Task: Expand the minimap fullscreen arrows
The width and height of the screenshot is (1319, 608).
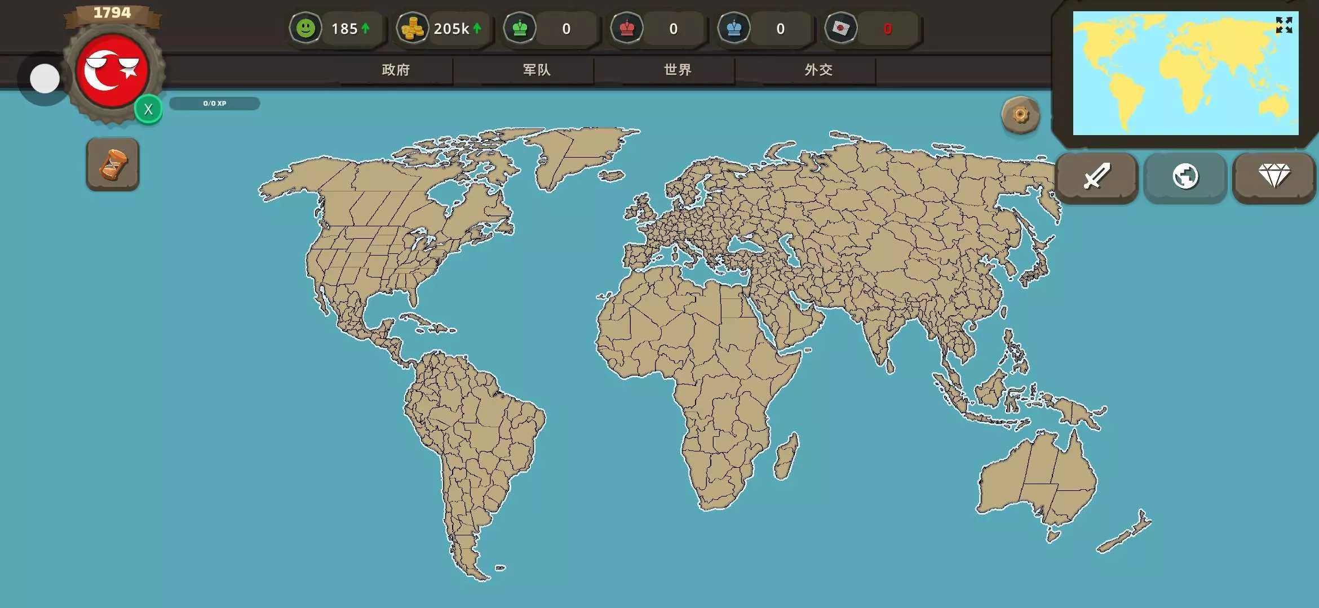Action: click(x=1283, y=25)
